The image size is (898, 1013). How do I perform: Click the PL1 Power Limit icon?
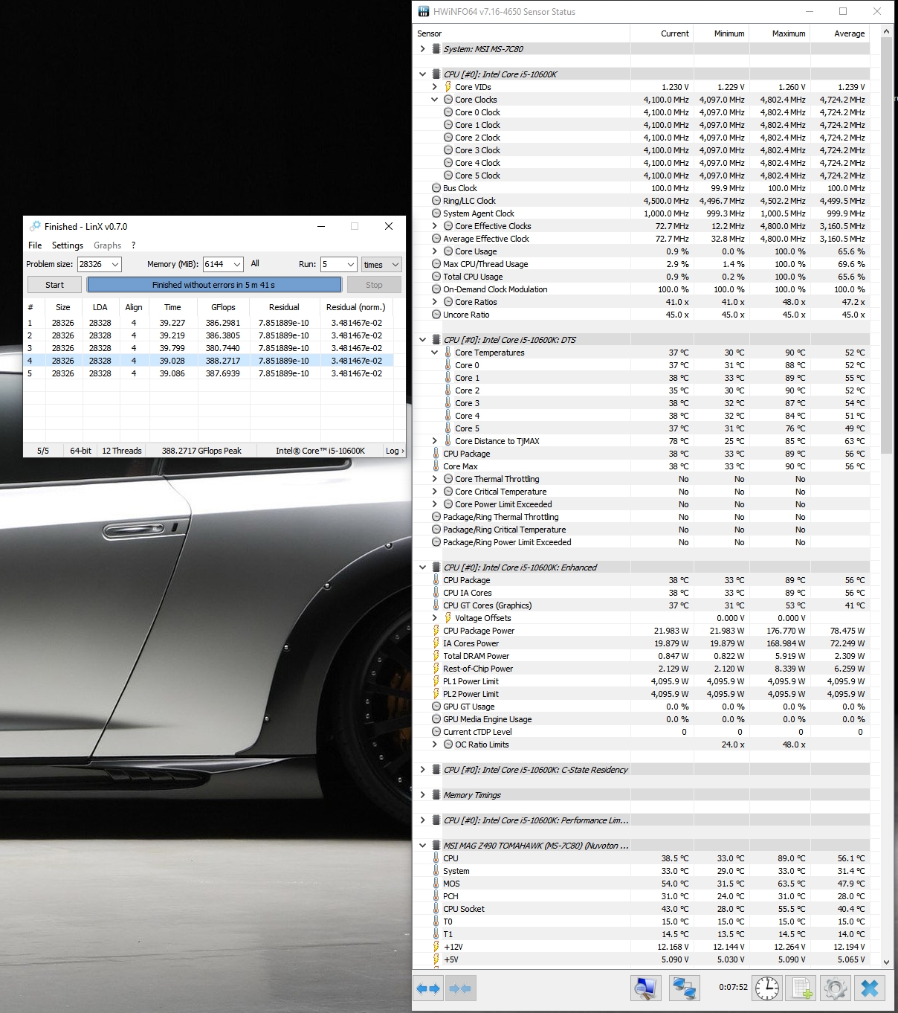pyautogui.click(x=436, y=681)
